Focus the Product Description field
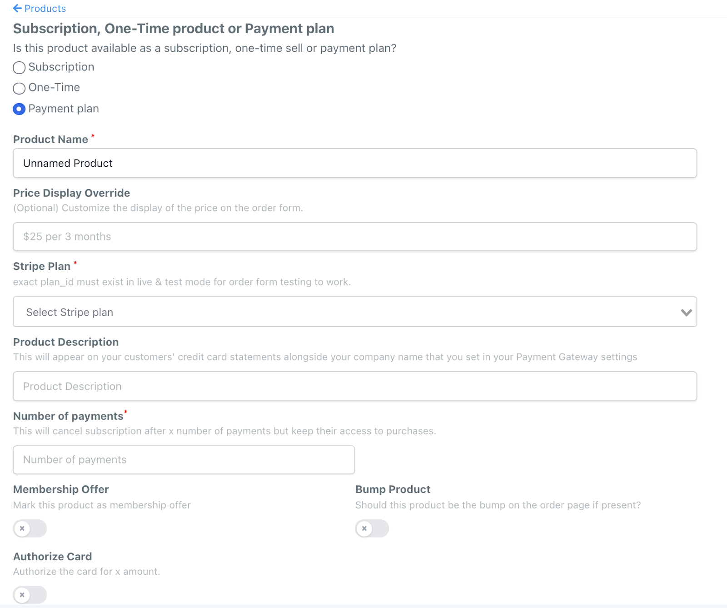The width and height of the screenshot is (727, 608). (x=354, y=386)
